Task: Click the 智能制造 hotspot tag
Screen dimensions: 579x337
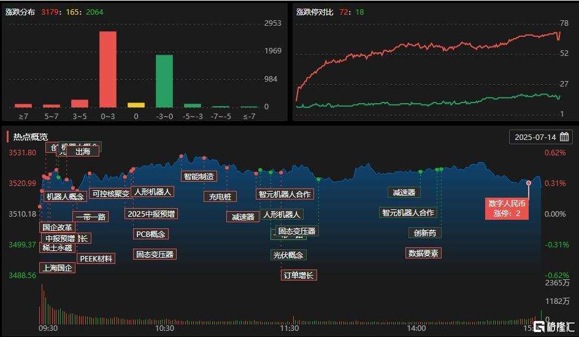Action: pos(199,177)
